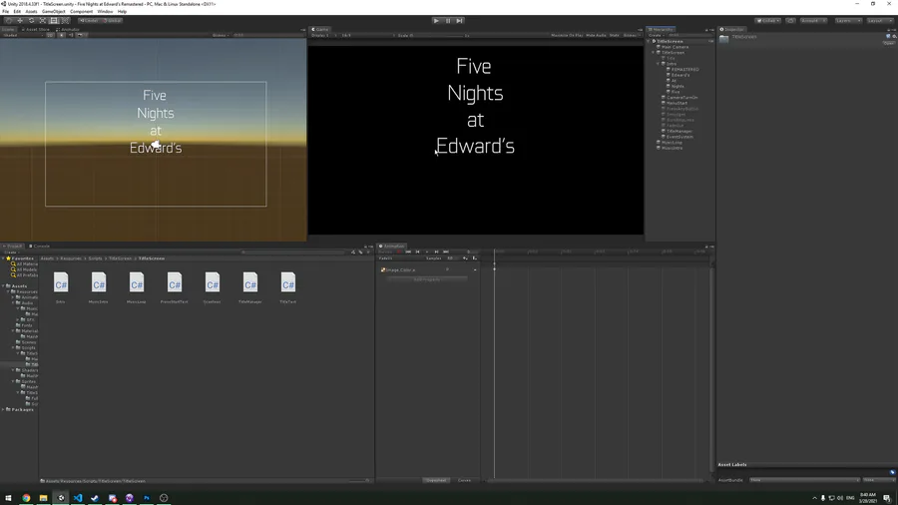Screen dimensions: 898x505
Task: Select the Scanlines C# script
Action: [212, 287]
